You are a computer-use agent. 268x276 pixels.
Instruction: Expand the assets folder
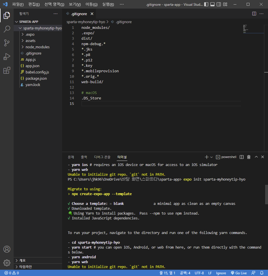pyautogui.click(x=38, y=41)
